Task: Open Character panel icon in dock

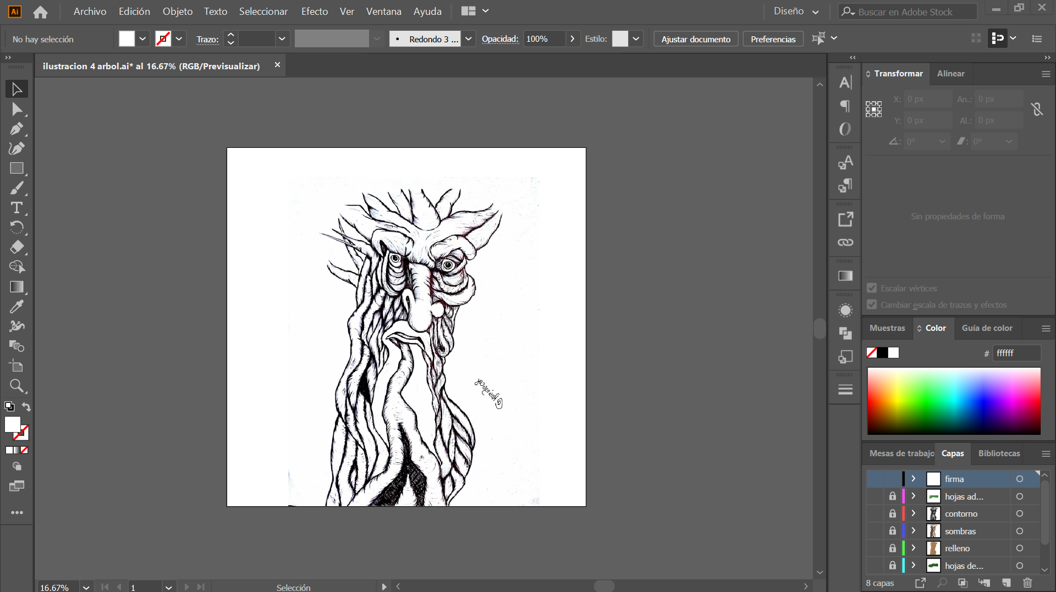Action: click(845, 82)
